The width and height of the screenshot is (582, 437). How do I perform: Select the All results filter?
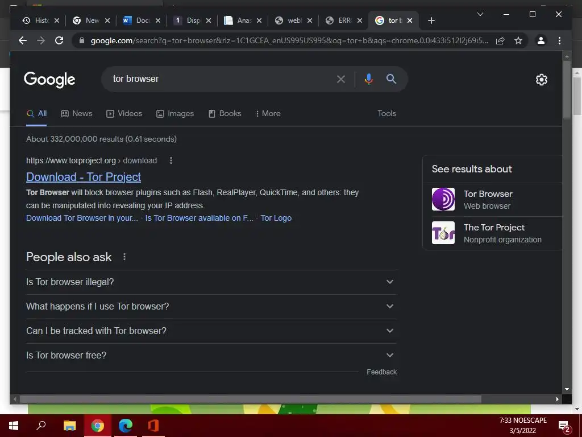click(36, 114)
